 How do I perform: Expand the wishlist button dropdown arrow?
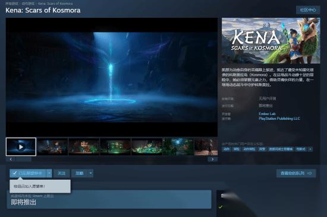49,173
